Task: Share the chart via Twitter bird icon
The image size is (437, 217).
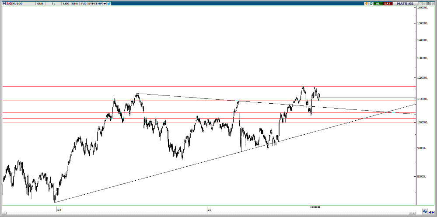Action: [x=108, y=3]
